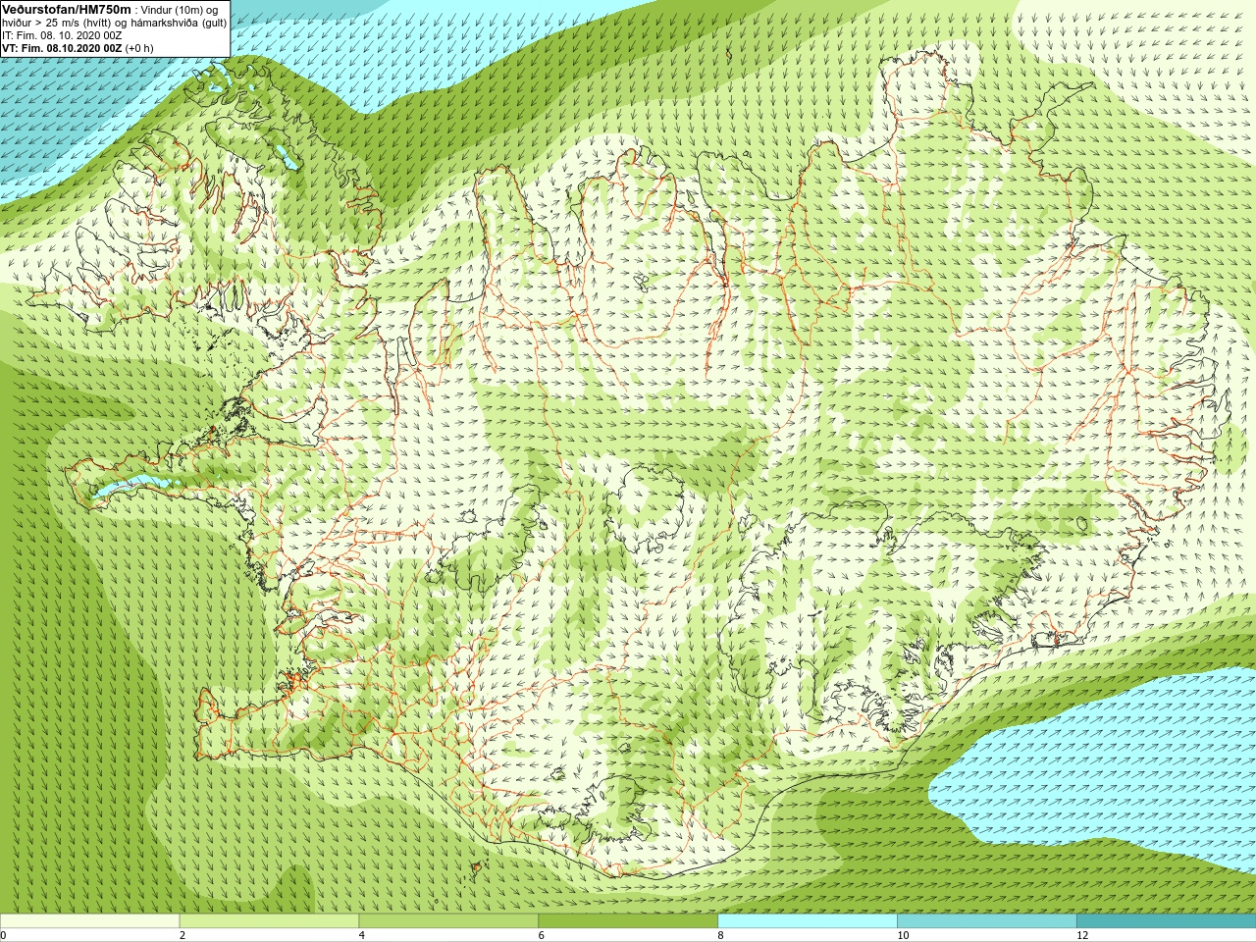Click the scale label "6"

click(x=542, y=935)
